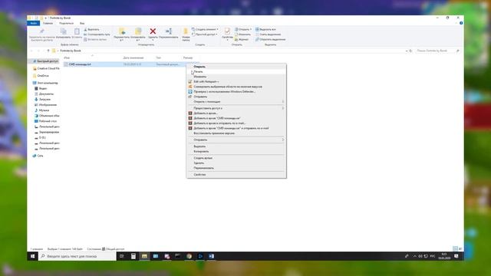Select Quick access (Быстрый доступ) in sidebar
491x276 pixels.
pos(45,61)
